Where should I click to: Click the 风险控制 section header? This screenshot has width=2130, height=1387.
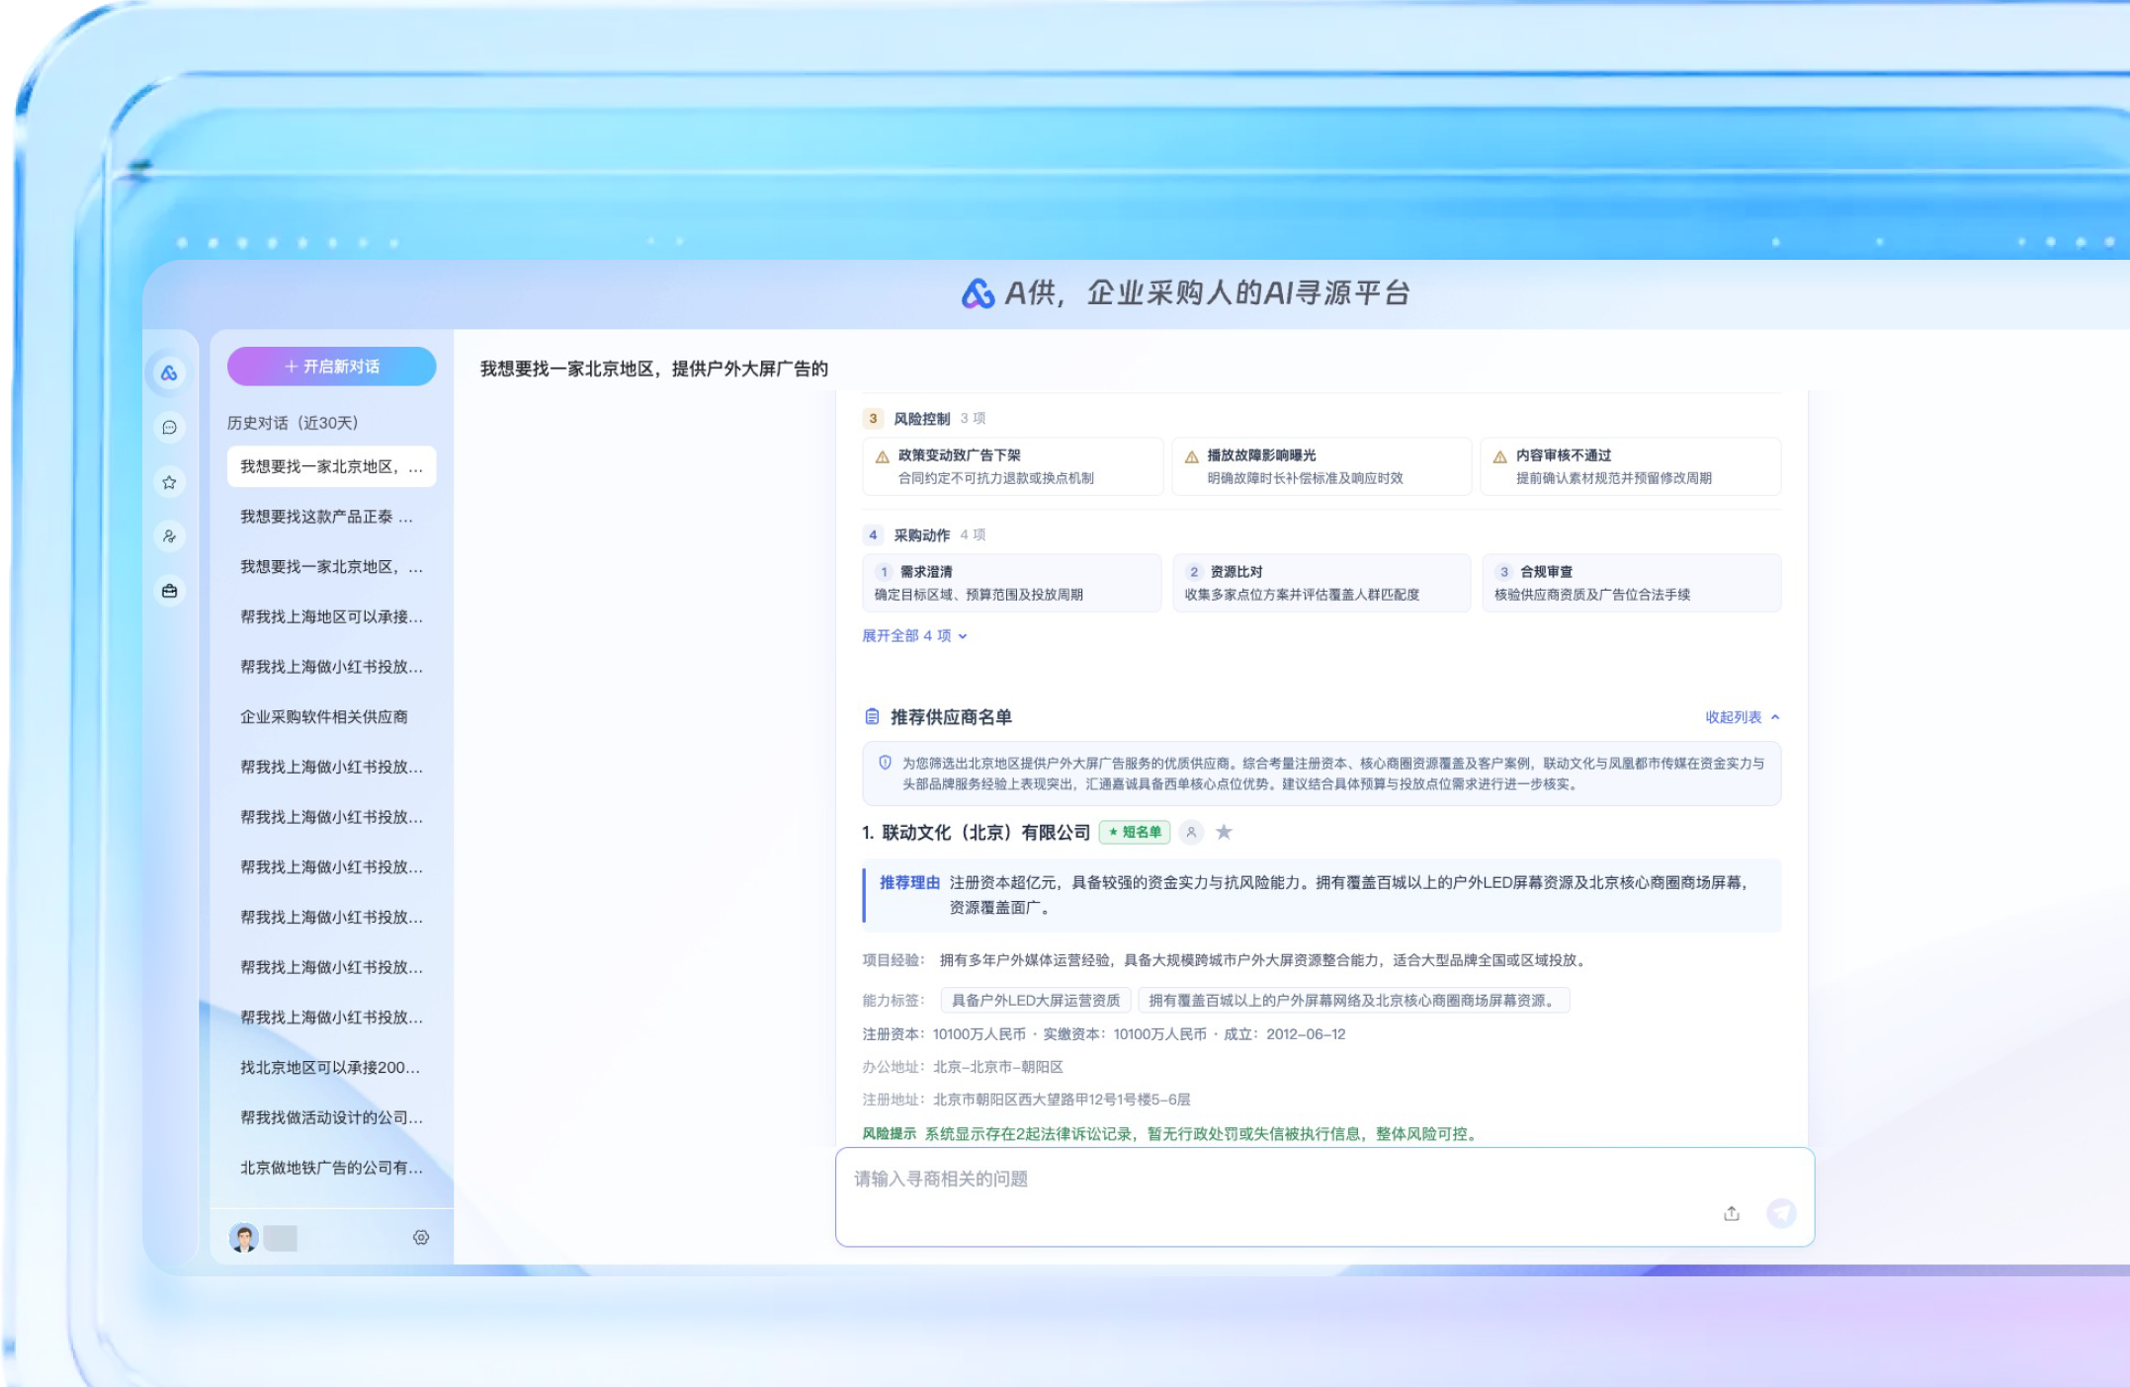click(921, 419)
